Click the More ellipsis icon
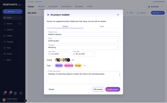 pos(5,60)
